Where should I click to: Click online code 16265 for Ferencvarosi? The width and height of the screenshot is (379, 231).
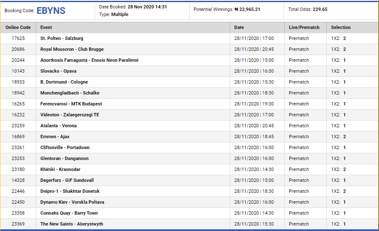coord(18,104)
